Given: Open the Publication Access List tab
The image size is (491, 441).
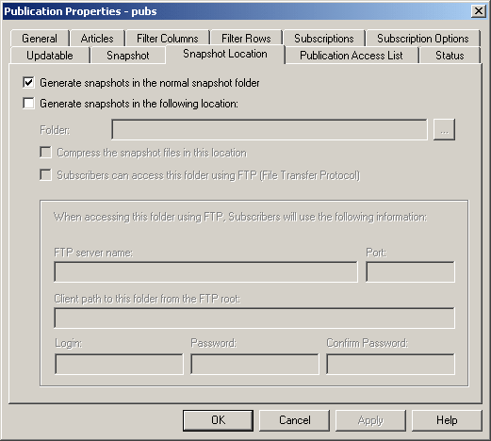Looking at the screenshot, I should click(x=352, y=56).
